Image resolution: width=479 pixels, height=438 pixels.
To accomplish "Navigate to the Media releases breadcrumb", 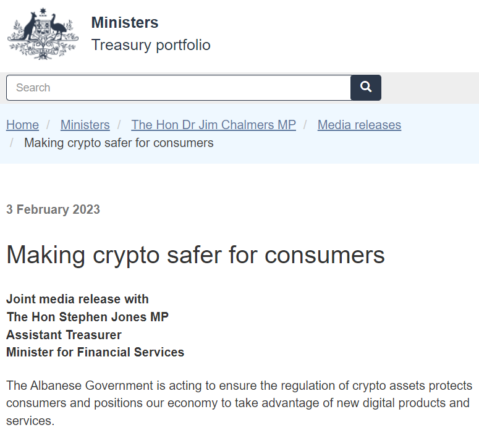I will (359, 125).
